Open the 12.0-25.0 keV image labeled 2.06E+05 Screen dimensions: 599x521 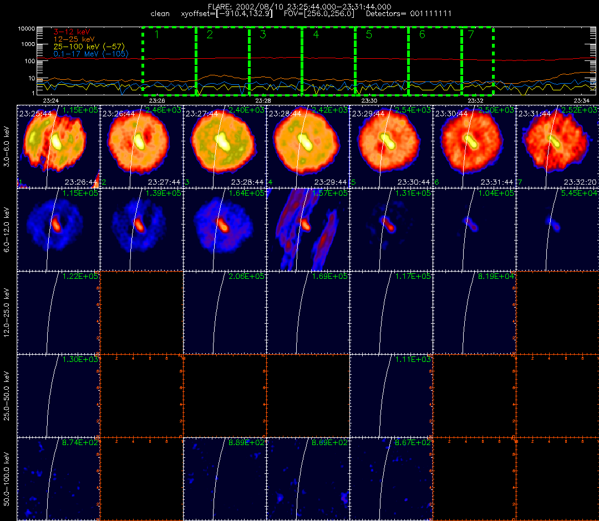225,313
